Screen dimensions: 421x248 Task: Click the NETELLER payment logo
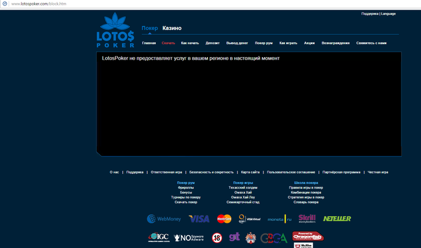click(x=337, y=219)
